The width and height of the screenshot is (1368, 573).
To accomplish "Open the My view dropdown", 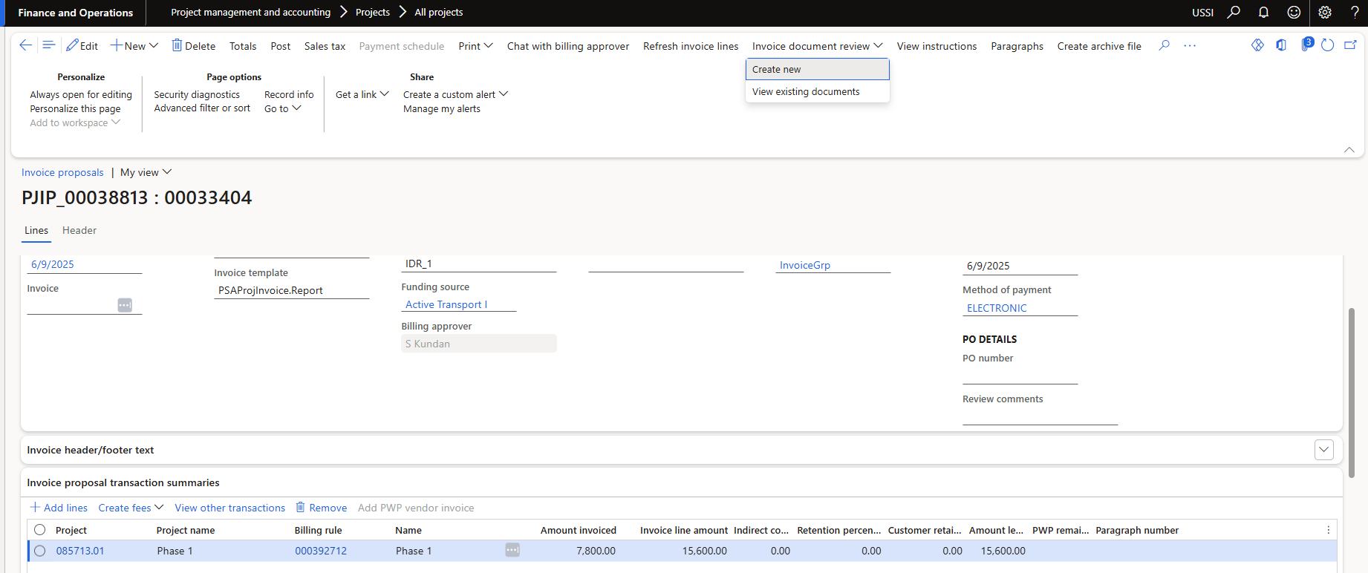I will coord(146,172).
